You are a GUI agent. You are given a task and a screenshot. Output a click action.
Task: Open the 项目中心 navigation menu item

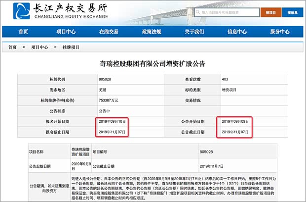(66, 32)
